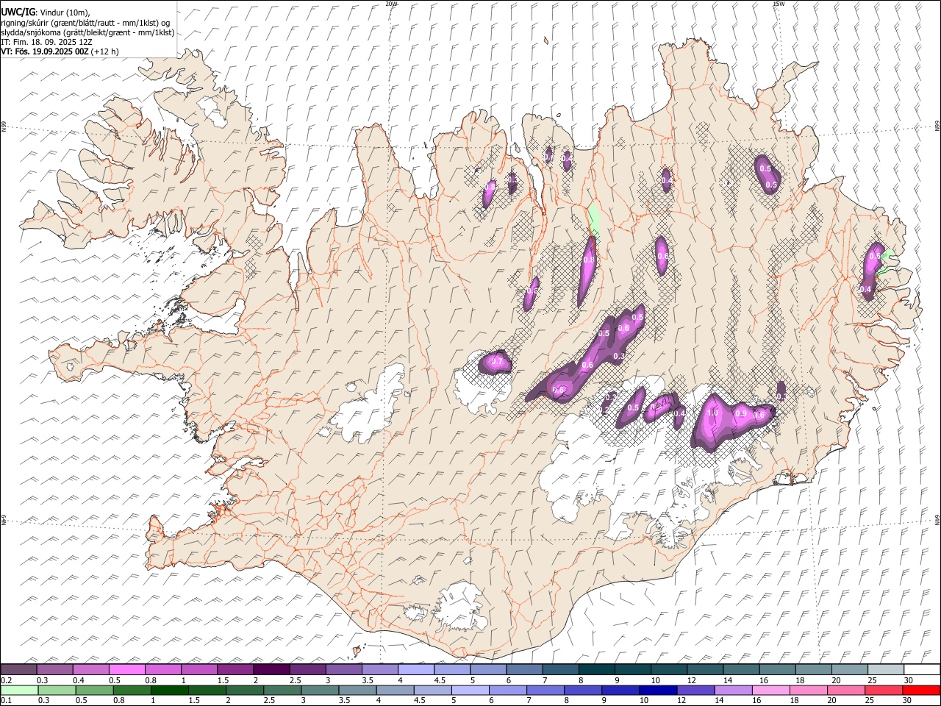Click lower legend swatch between 25 and 30
This screenshot has width=941, height=706.
click(x=883, y=690)
